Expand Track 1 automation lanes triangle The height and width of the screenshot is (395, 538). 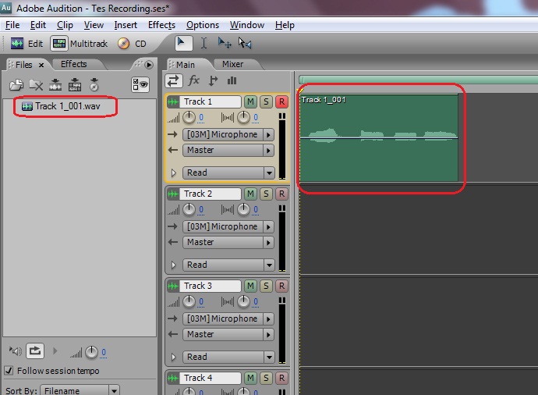tap(174, 173)
